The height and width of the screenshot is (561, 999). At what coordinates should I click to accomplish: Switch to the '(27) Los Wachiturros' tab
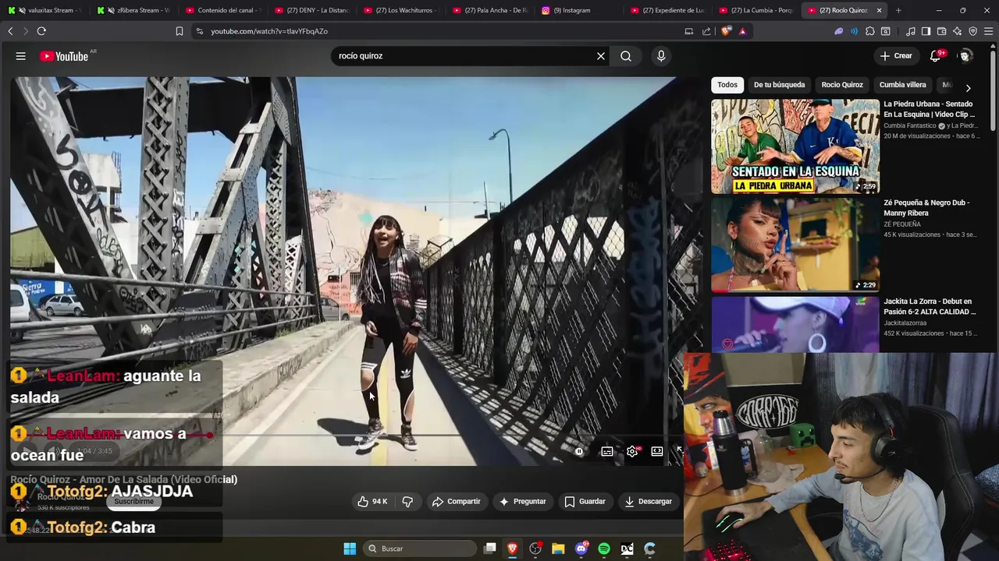[x=400, y=10]
